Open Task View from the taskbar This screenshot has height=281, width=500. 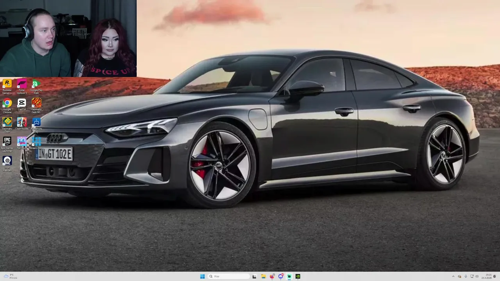tap(254, 276)
